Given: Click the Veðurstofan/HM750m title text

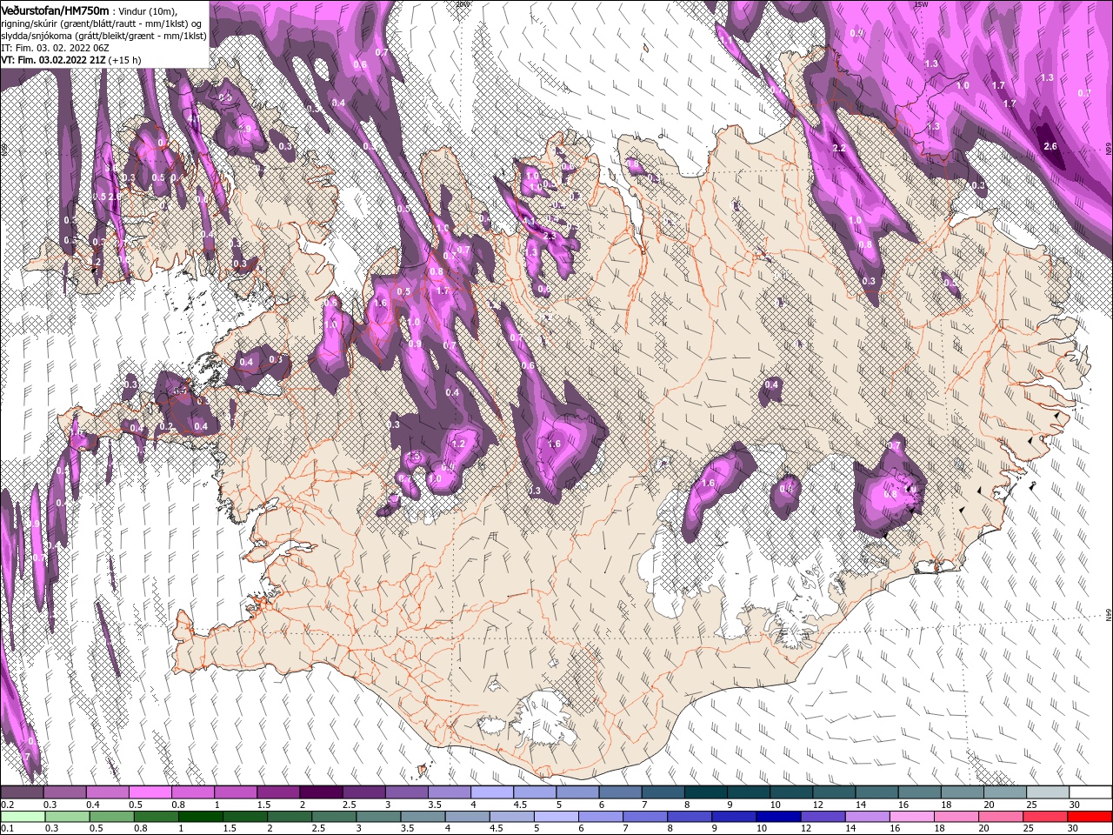Looking at the screenshot, I should click(x=55, y=11).
